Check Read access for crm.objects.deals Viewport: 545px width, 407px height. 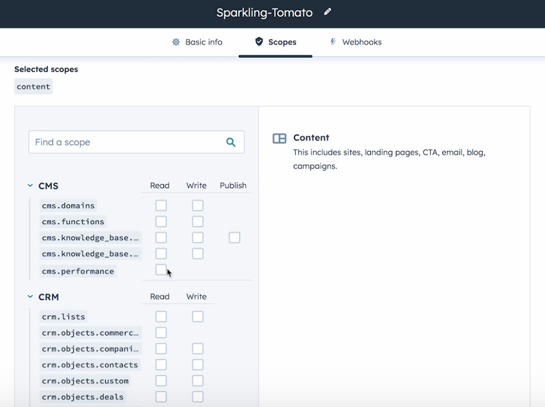coord(161,396)
